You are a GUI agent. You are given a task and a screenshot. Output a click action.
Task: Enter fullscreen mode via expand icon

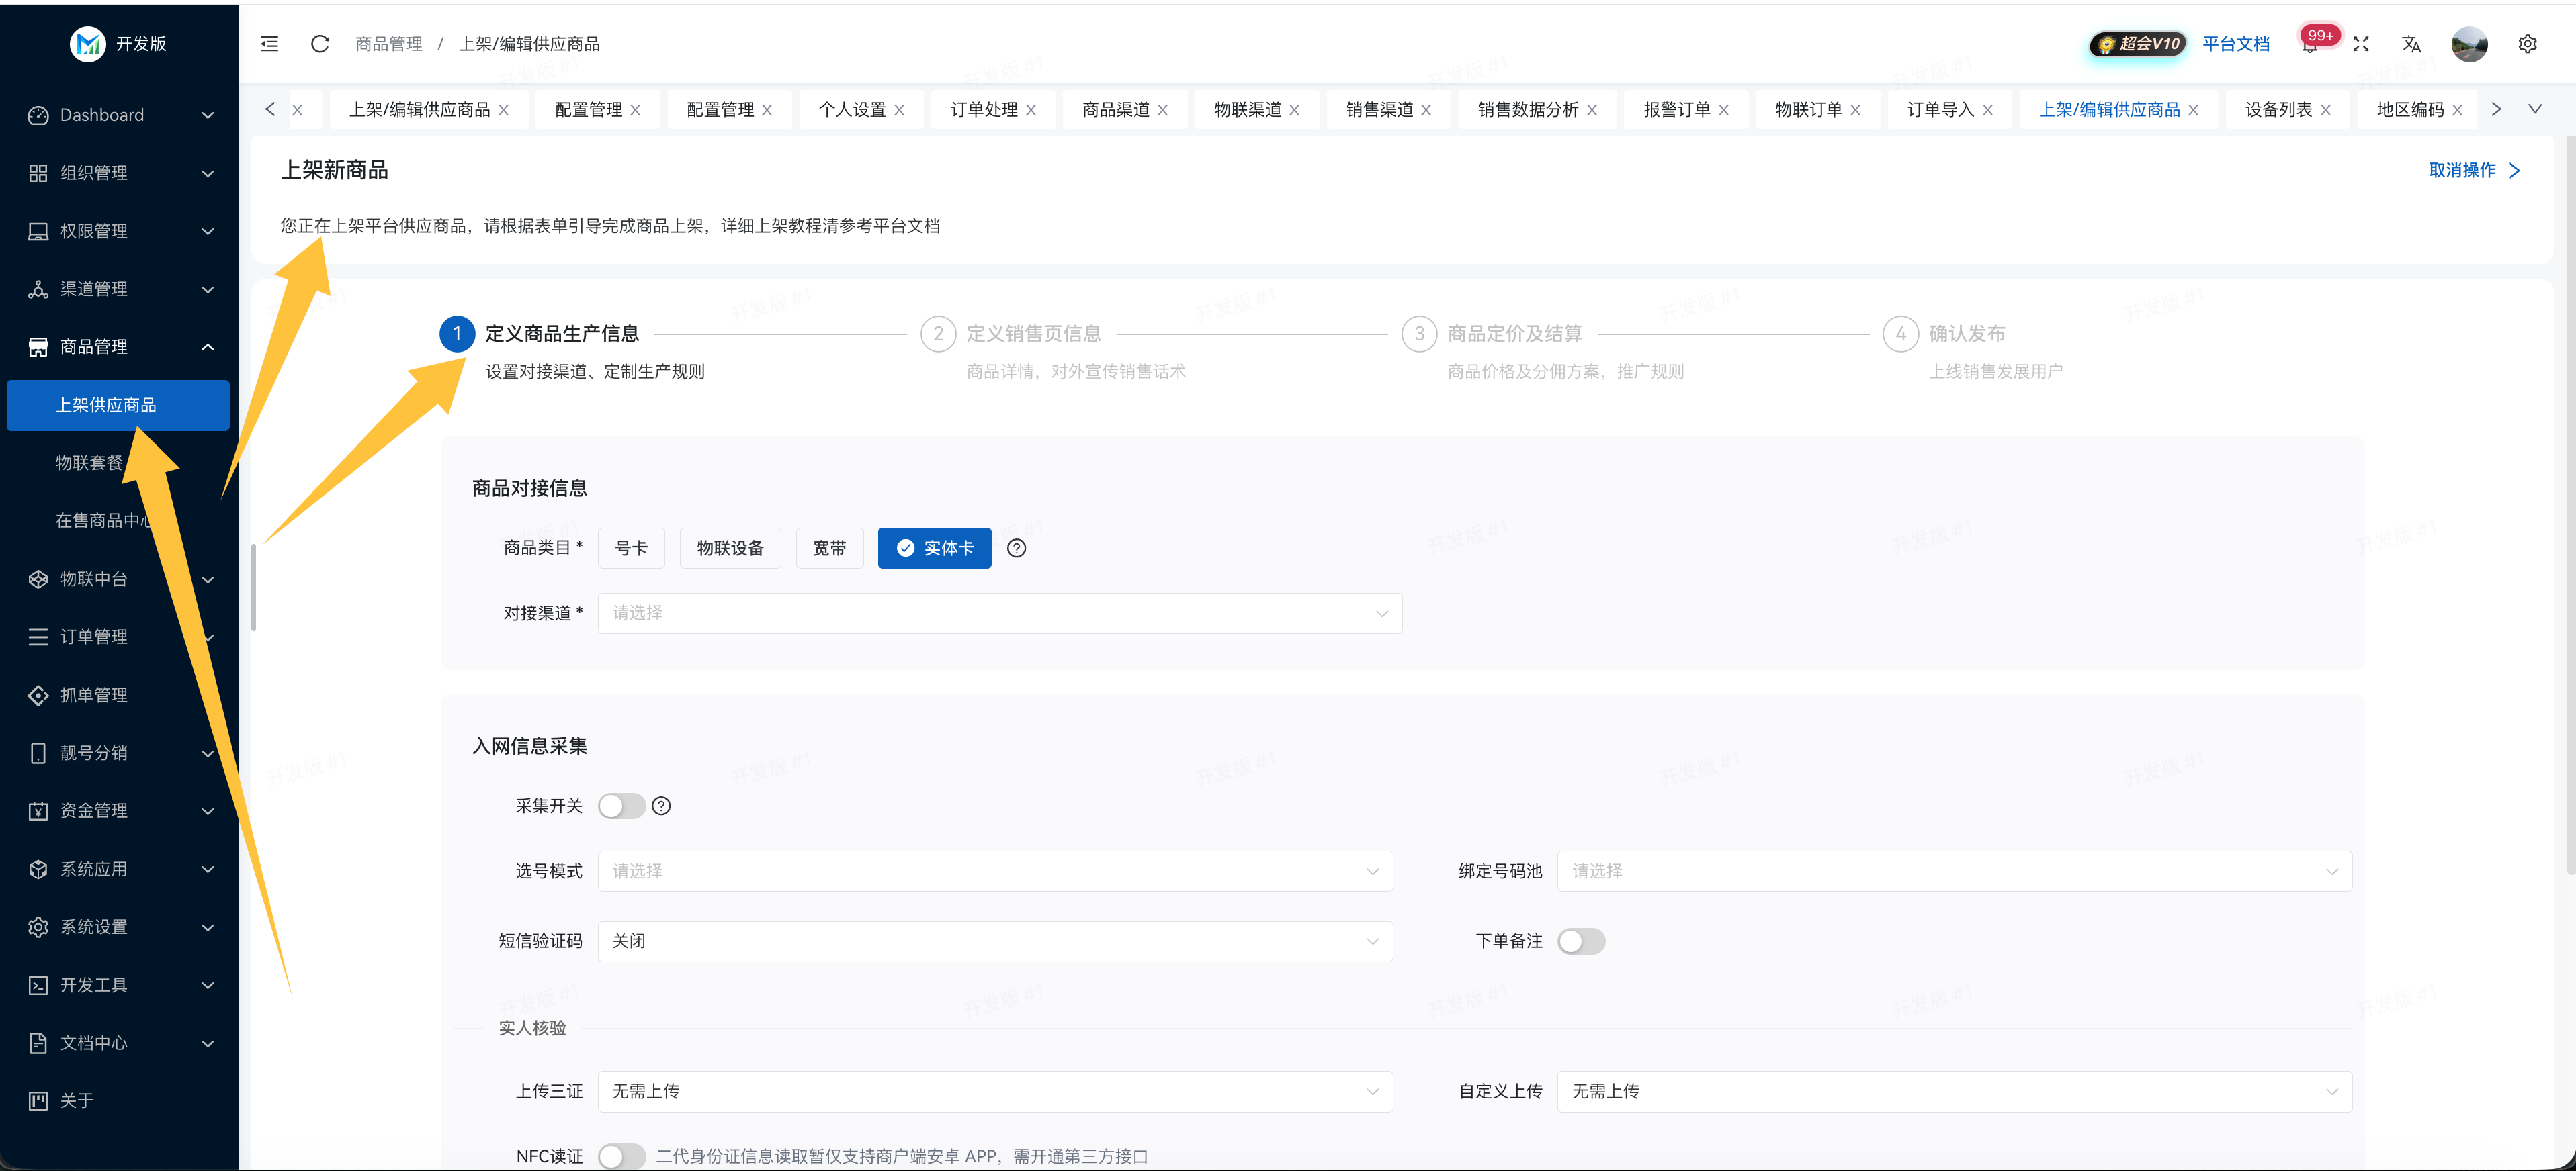(2361, 44)
